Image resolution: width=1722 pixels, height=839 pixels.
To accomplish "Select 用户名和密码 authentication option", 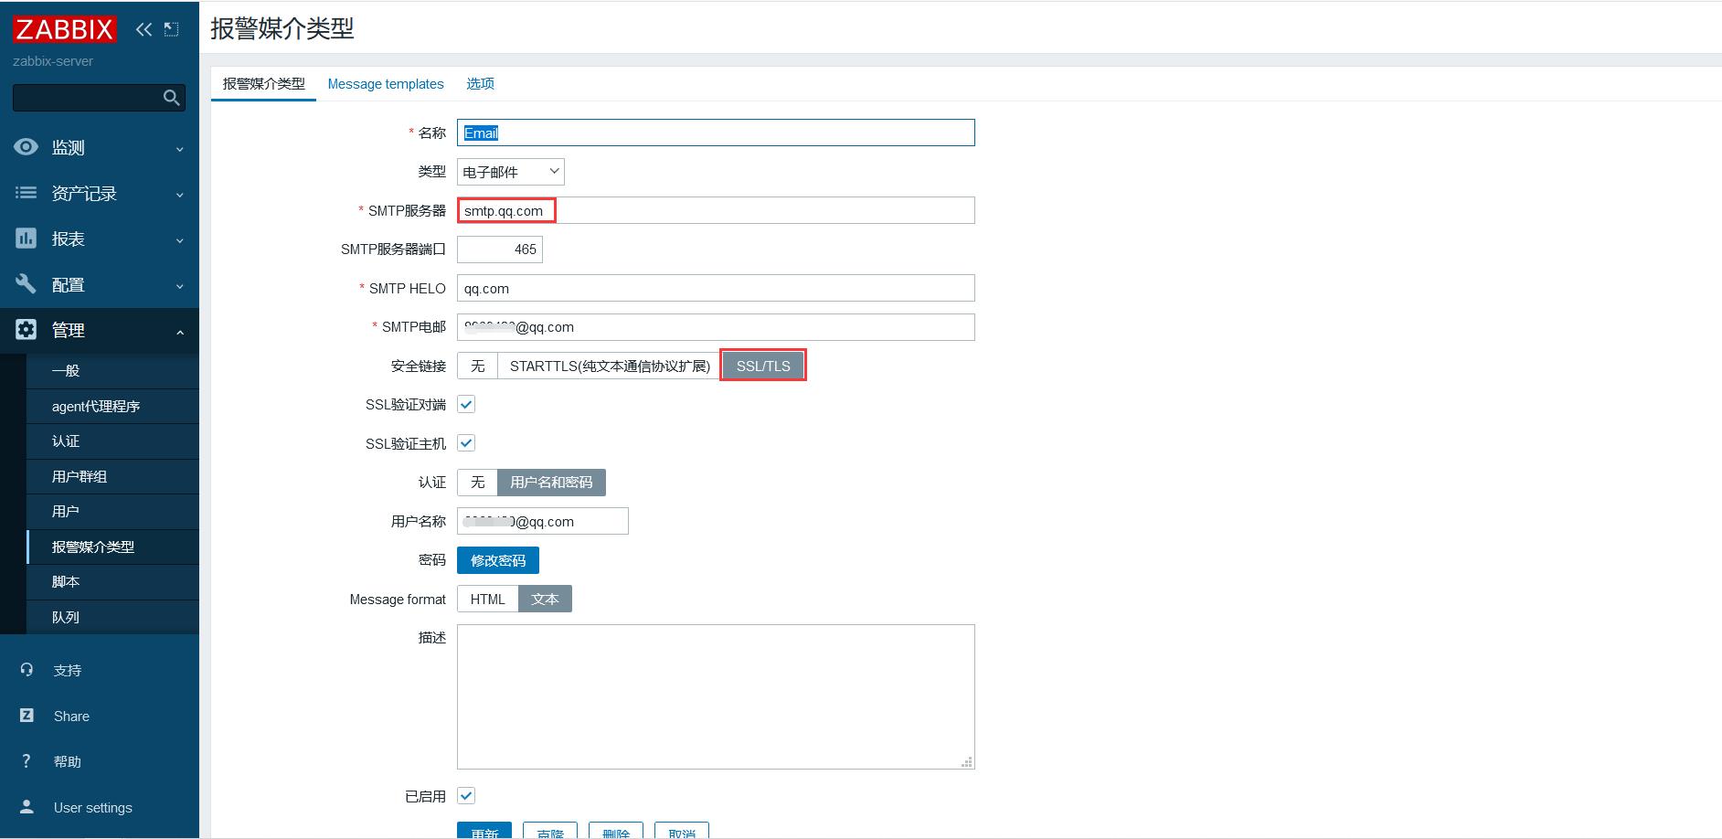I will click(x=551, y=483).
